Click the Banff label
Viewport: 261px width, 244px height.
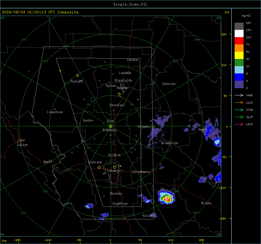tap(48, 162)
